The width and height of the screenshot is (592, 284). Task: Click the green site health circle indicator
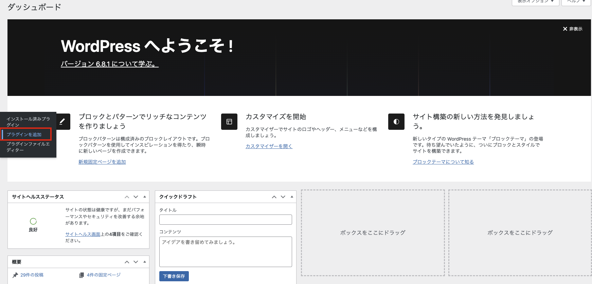click(33, 221)
